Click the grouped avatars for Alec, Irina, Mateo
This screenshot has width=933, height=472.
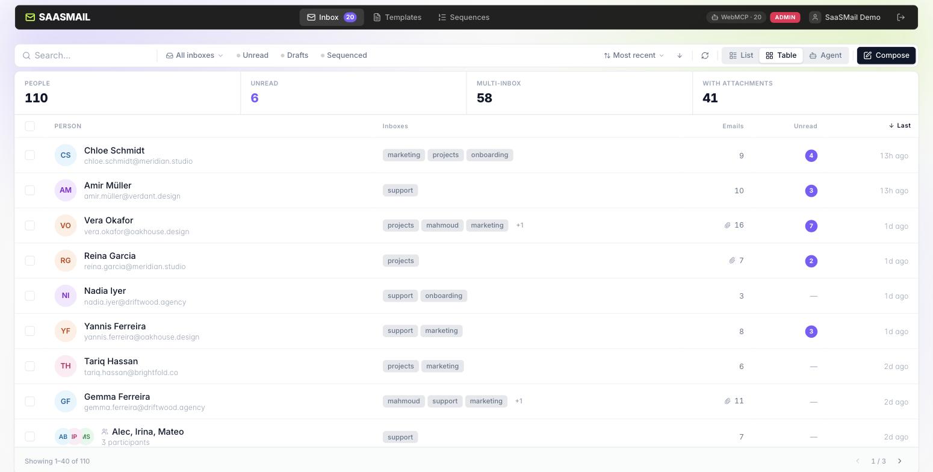click(x=75, y=436)
